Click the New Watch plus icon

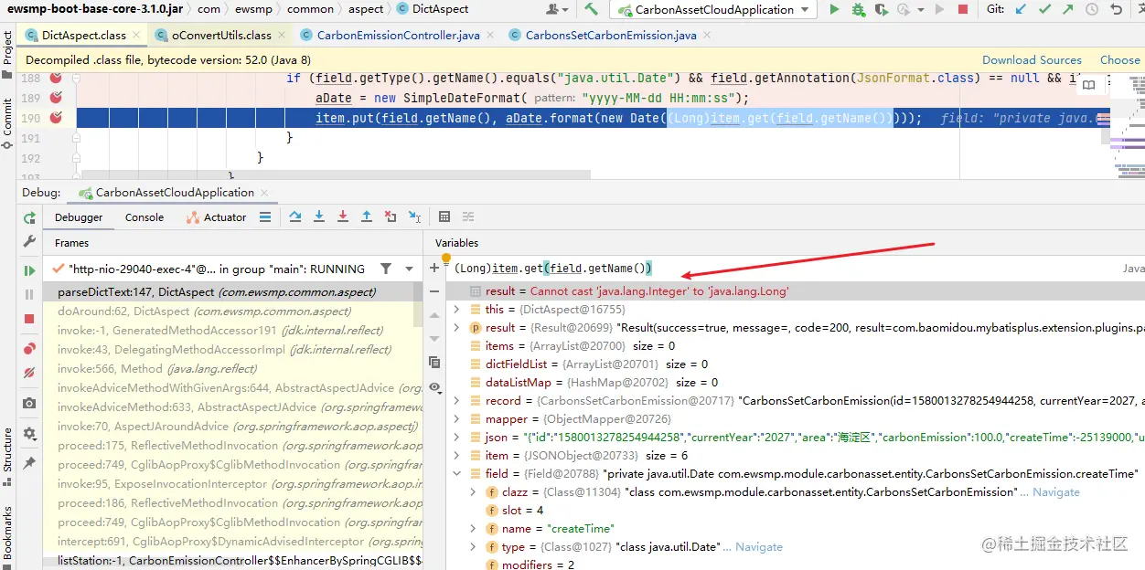[x=434, y=268]
